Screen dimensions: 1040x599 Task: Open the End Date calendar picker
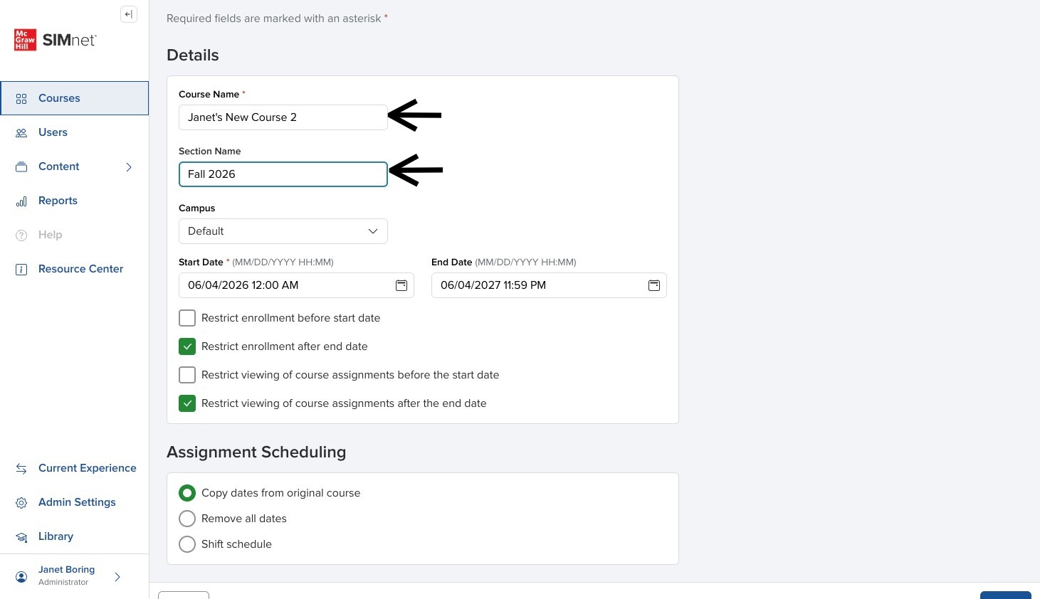point(654,285)
